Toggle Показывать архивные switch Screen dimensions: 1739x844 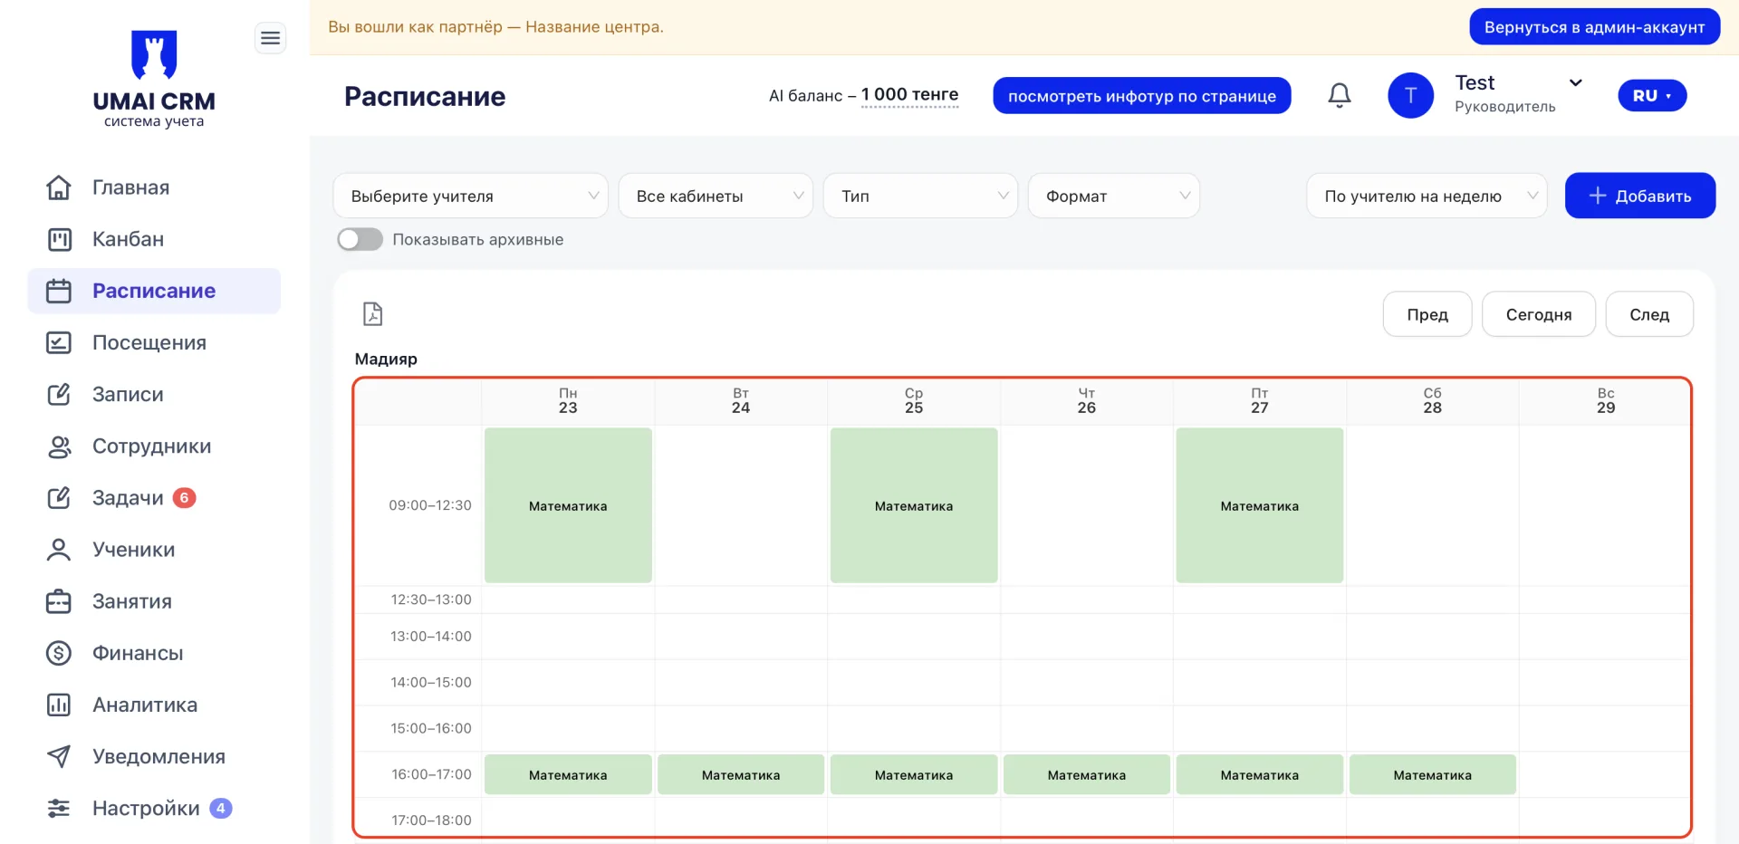[360, 239]
